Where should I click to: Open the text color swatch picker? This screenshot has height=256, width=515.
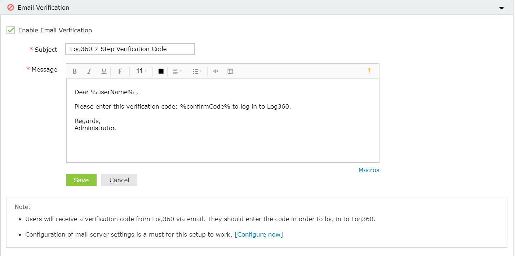click(160, 71)
